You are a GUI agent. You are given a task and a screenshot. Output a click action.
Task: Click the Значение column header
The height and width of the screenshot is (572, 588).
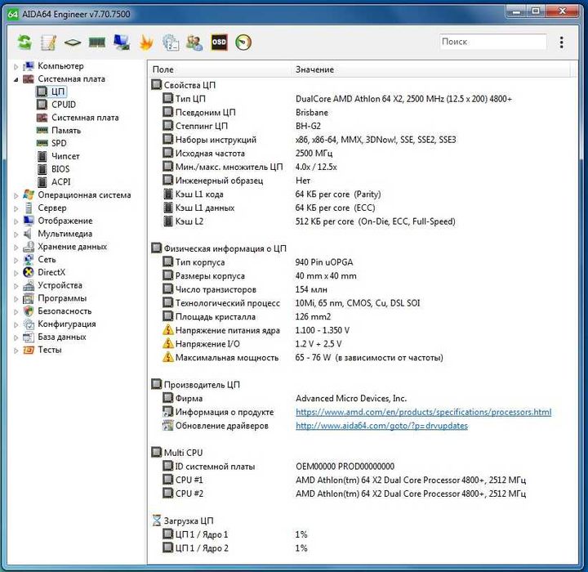(431, 69)
